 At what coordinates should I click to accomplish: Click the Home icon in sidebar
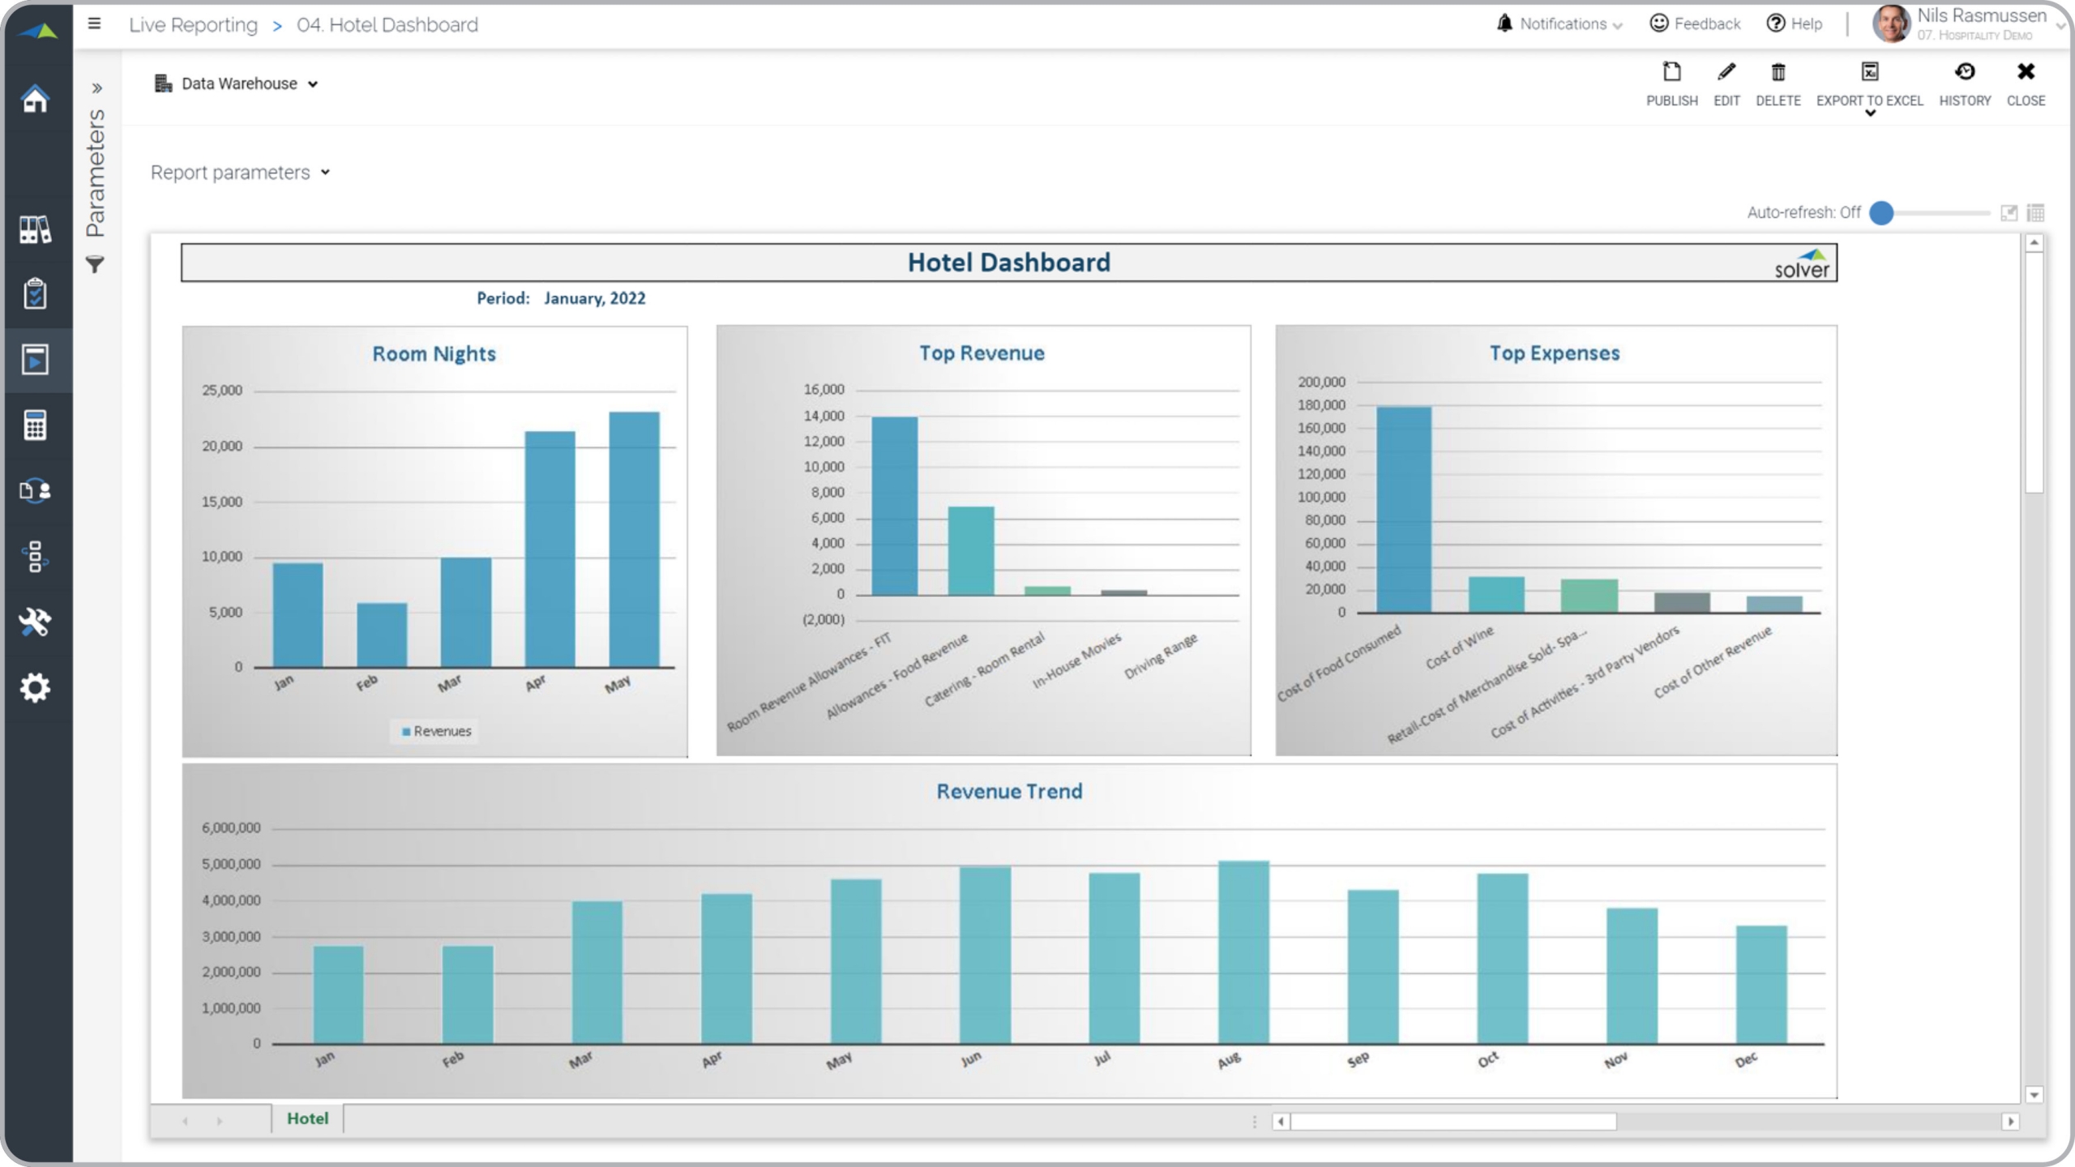[x=35, y=100]
